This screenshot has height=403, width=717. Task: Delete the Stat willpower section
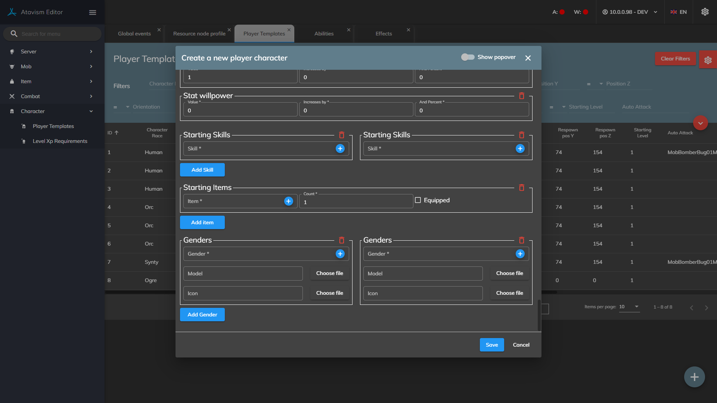(522, 96)
